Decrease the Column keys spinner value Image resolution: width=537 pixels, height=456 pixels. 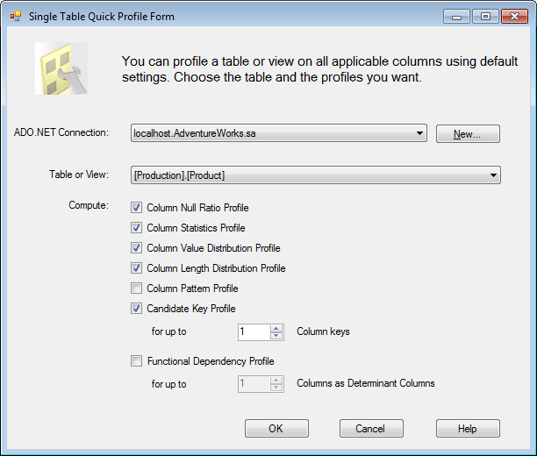point(276,336)
